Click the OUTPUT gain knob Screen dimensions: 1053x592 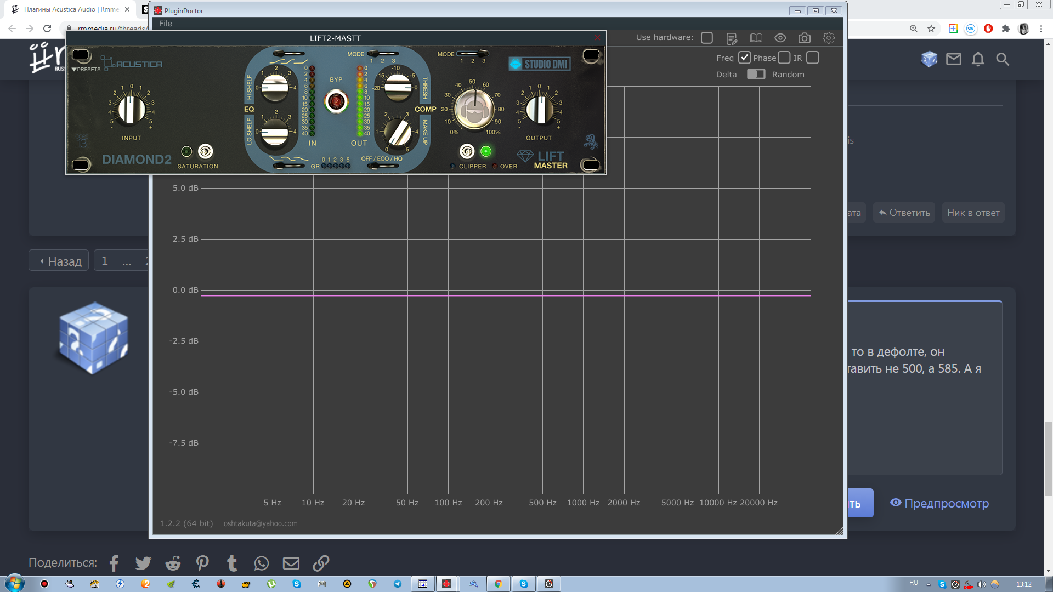540,109
